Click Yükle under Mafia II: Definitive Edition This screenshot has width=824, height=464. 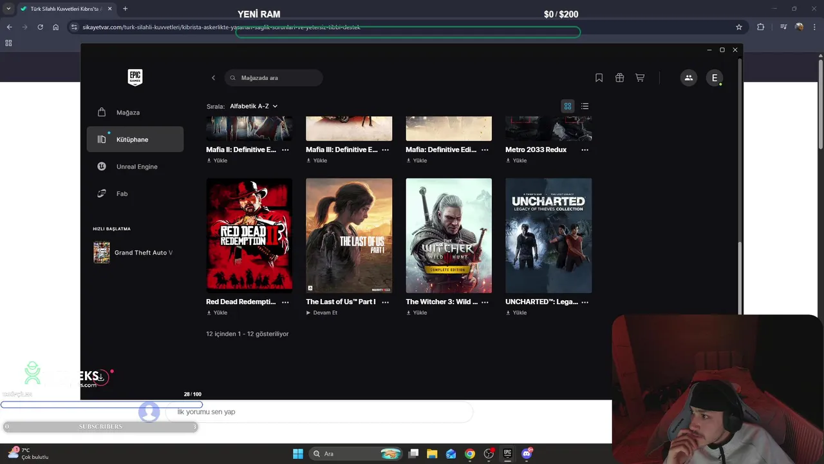[x=217, y=160]
